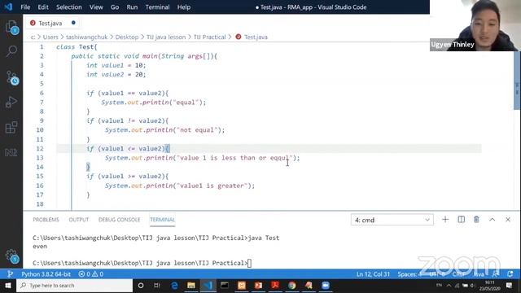Open PowerPoint from the taskbar
The height and width of the screenshot is (293, 521).
258,286
